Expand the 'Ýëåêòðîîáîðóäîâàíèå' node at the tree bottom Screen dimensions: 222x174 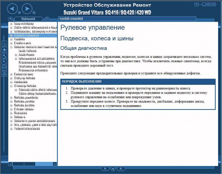tap(11, 129)
